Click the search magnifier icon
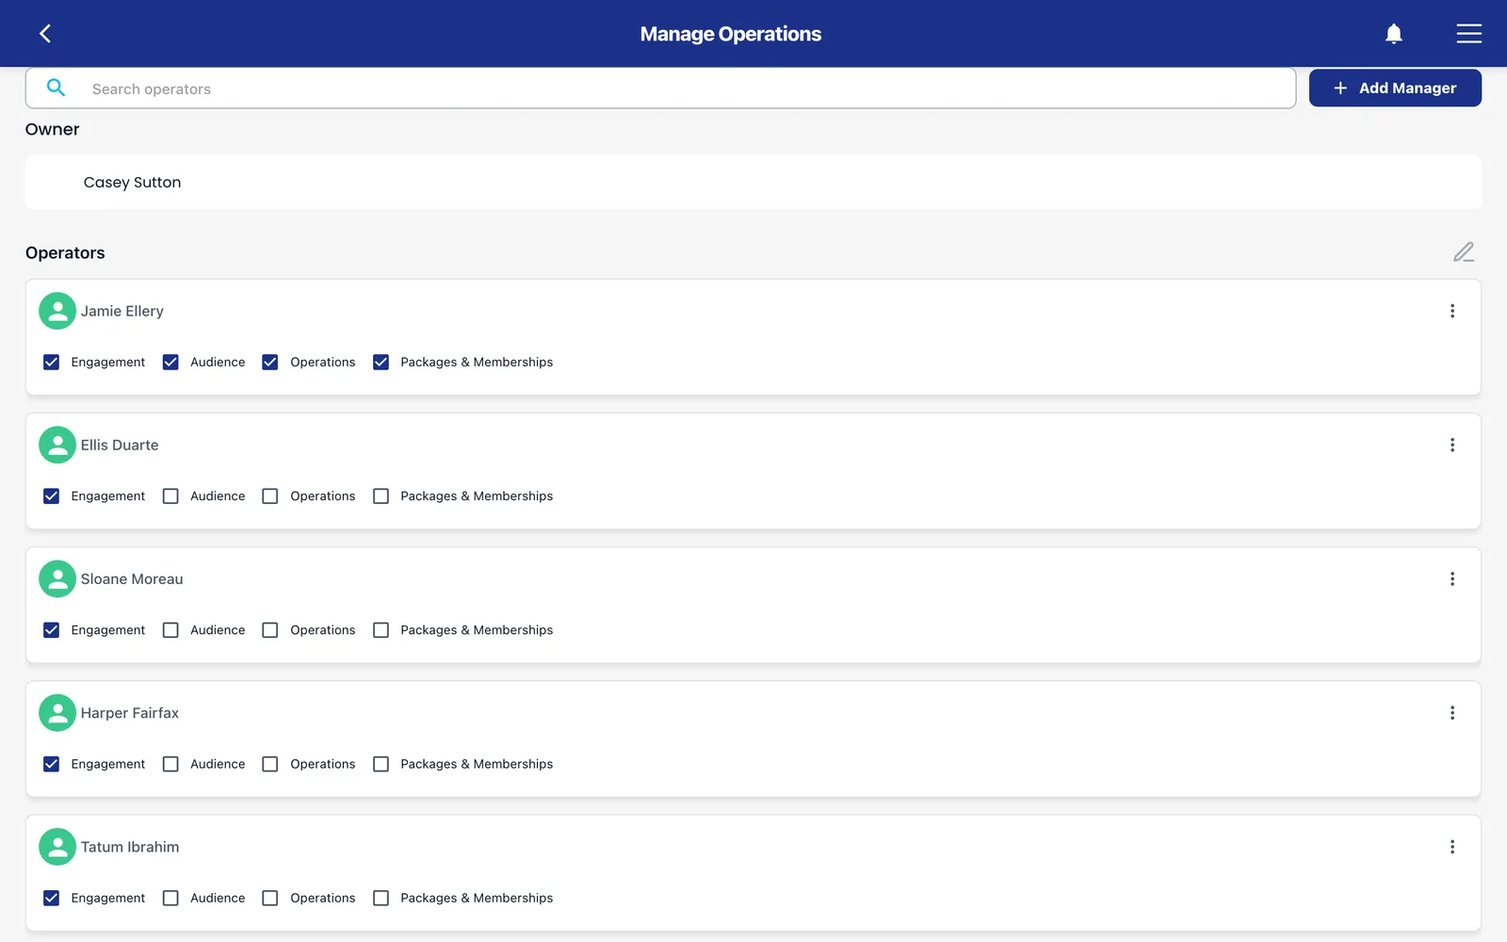This screenshot has width=1507, height=942. 57,88
